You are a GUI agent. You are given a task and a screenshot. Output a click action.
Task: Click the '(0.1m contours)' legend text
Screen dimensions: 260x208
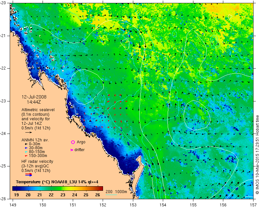[35, 114]
